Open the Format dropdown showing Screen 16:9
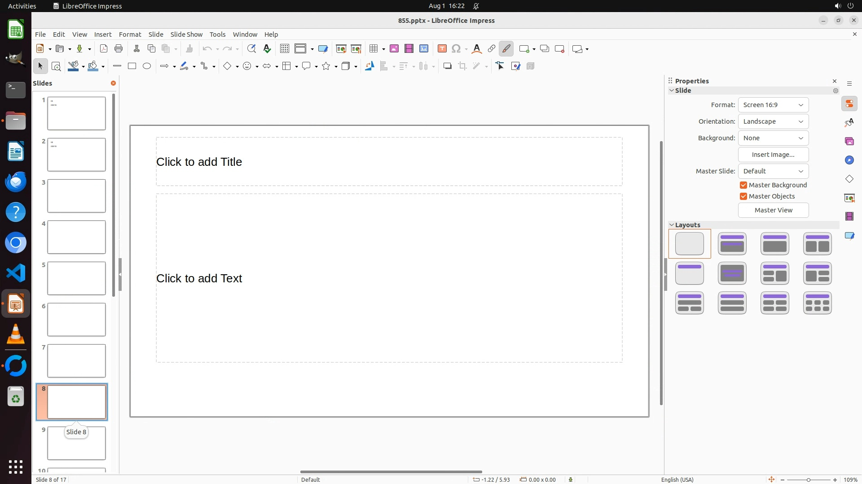Image resolution: width=862 pixels, height=484 pixels. (773, 105)
